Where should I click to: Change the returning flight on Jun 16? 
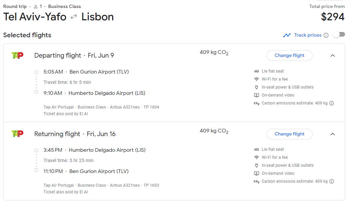[289, 134]
